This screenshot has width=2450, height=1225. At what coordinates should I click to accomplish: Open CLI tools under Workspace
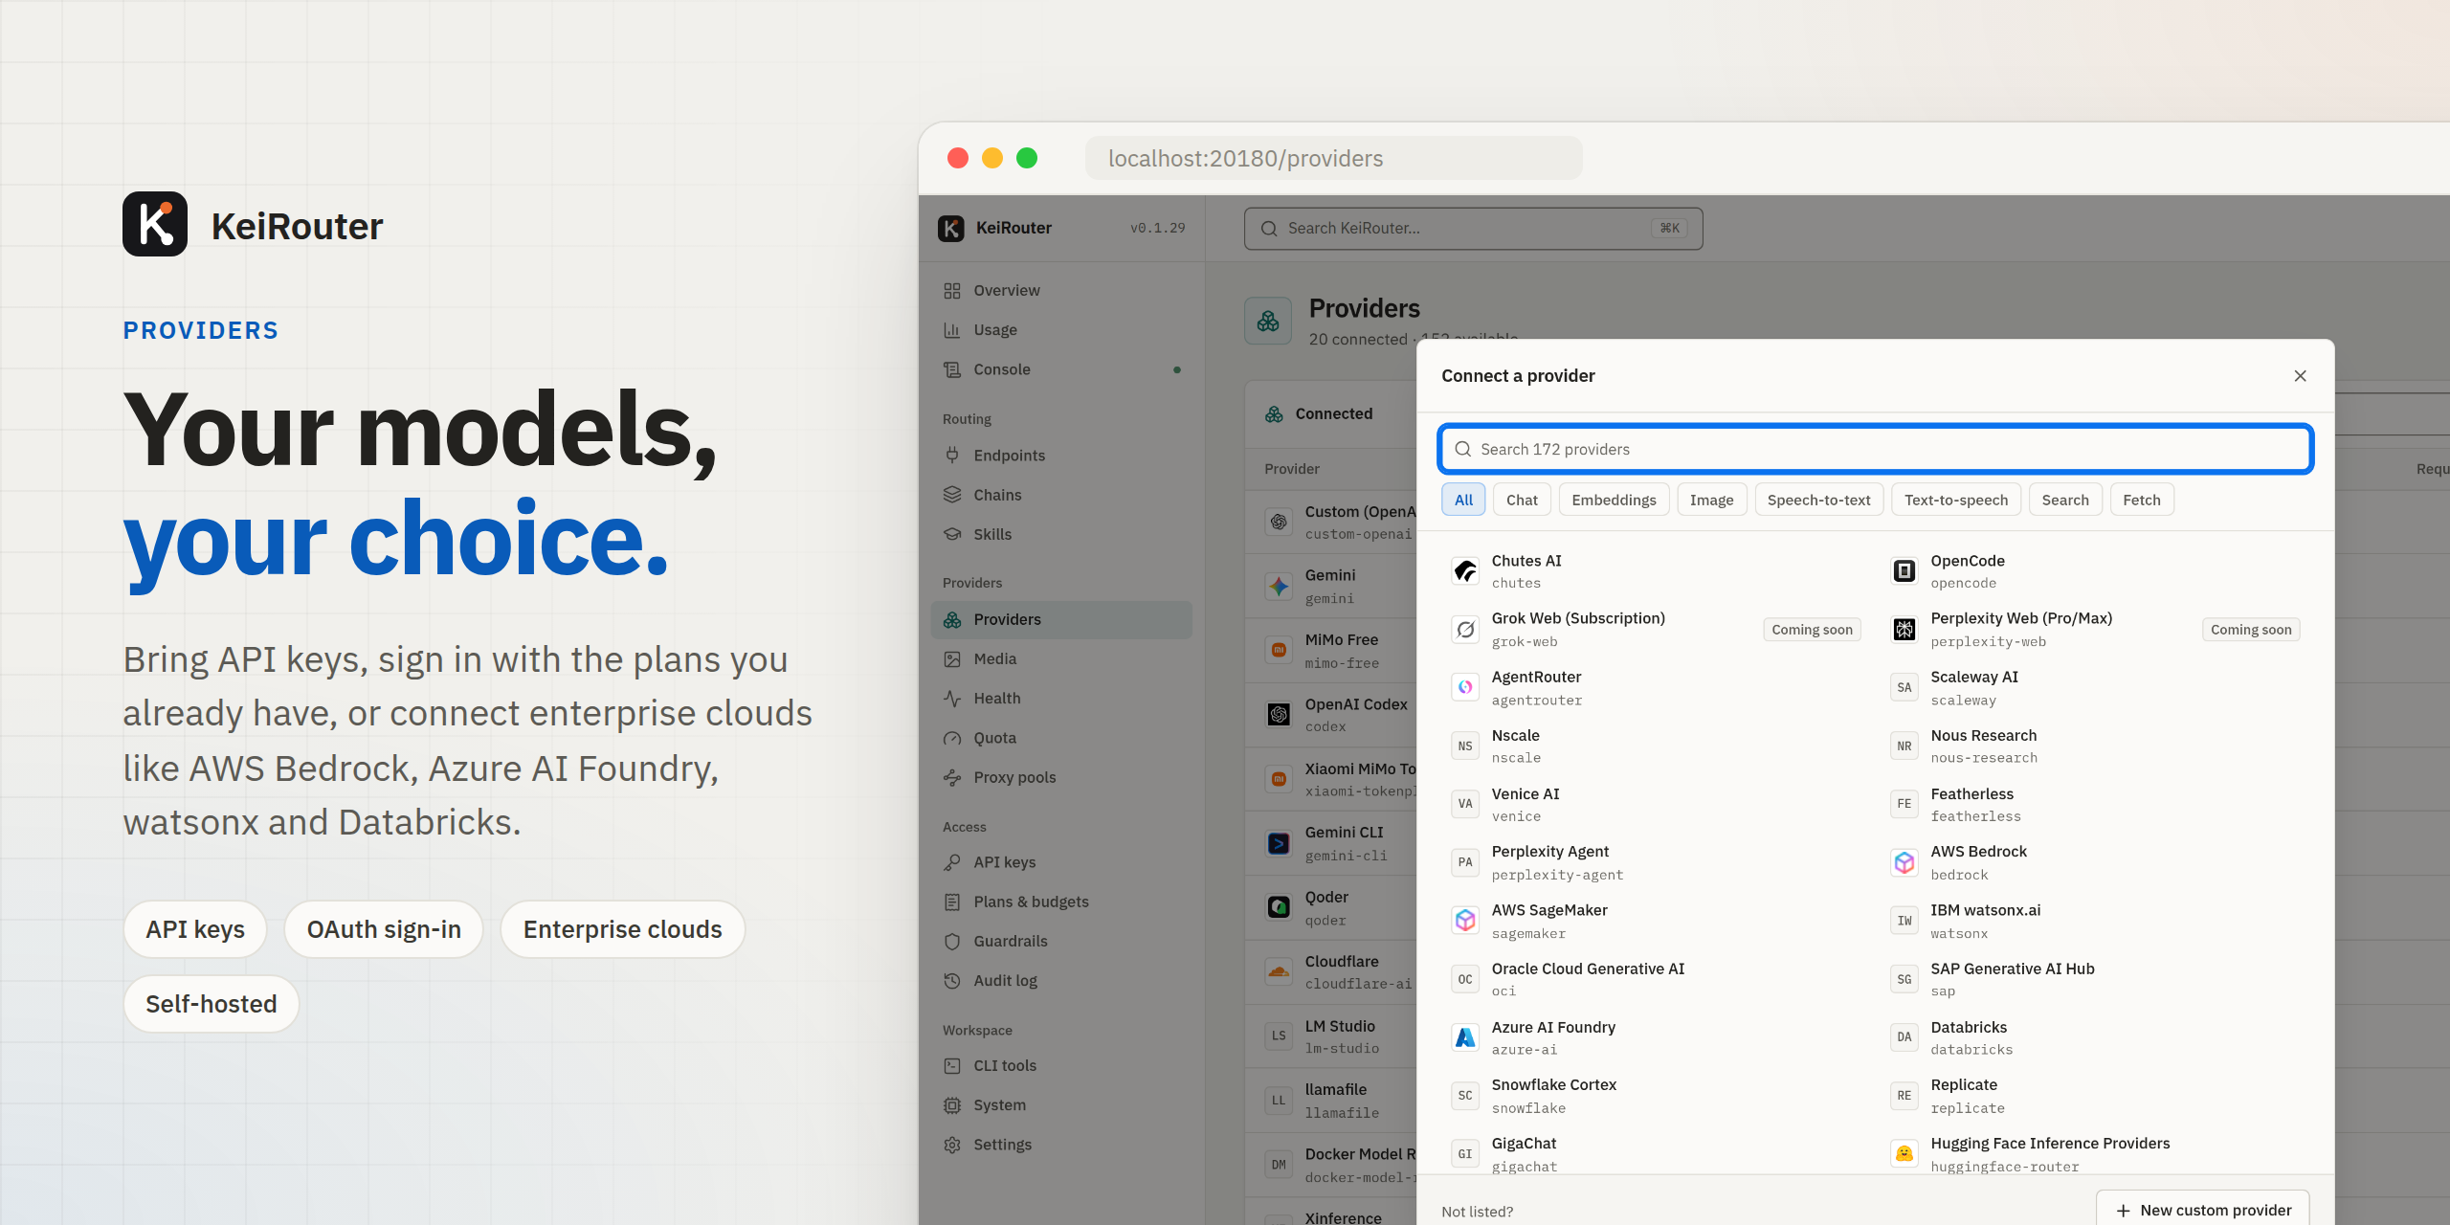(1060, 1065)
